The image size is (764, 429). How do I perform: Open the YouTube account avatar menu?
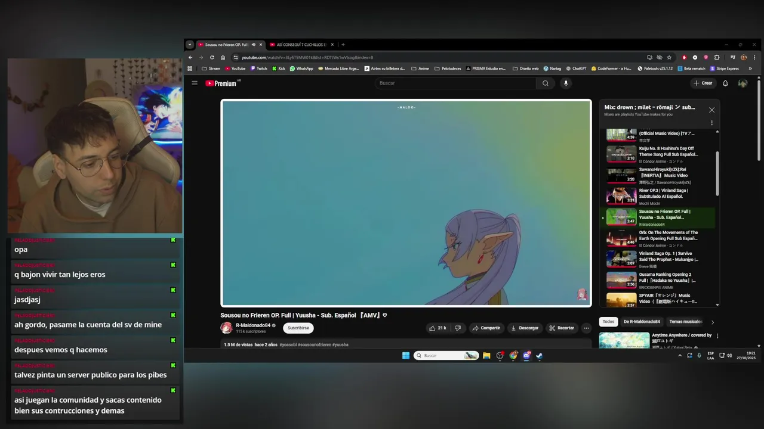[743, 83]
